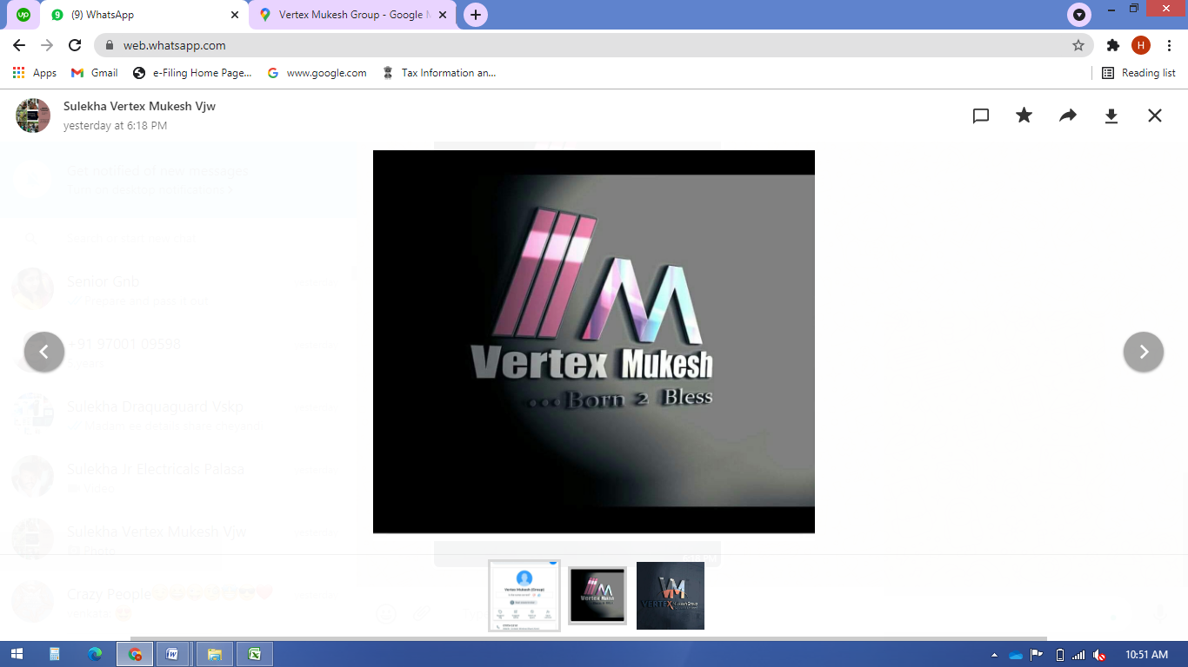The width and height of the screenshot is (1188, 667).
Task: Download the Vertex Mukesh image
Action: click(x=1111, y=116)
